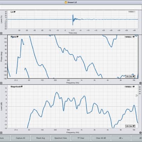Expand the IWMA.1 selector in the magnitude plot

[x=130, y=87]
